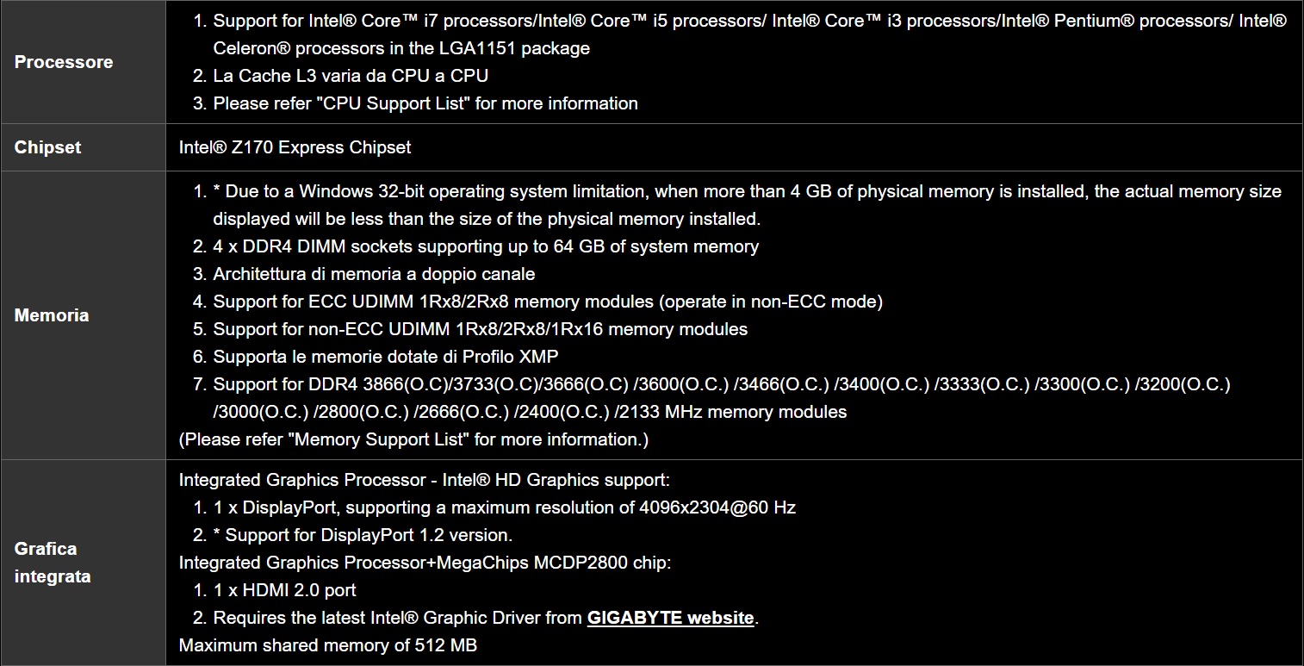Click the Grafica integrata row header

[52, 563]
